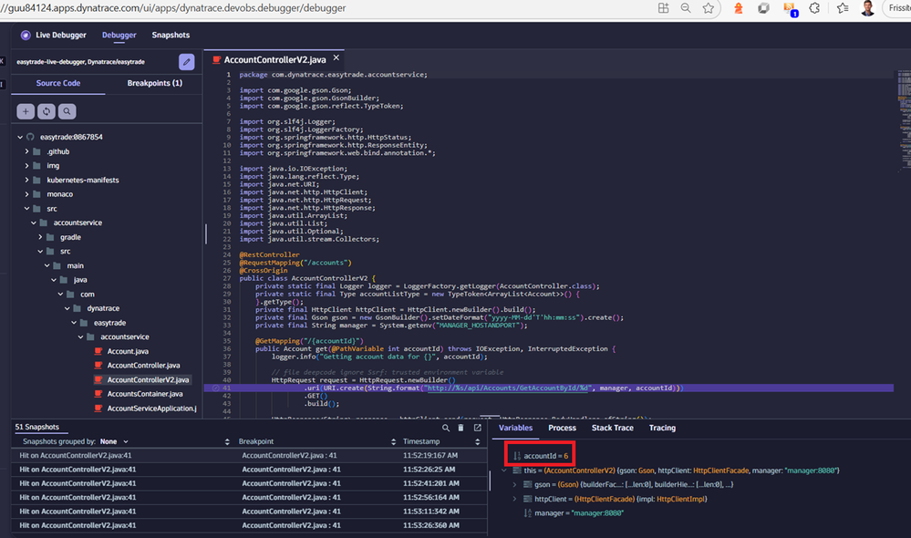
Task: Click the Java icon beside Account.java
Action: pyautogui.click(x=98, y=351)
